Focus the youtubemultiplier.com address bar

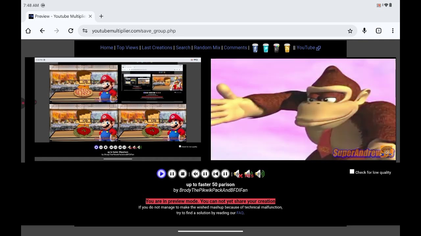pos(217,31)
